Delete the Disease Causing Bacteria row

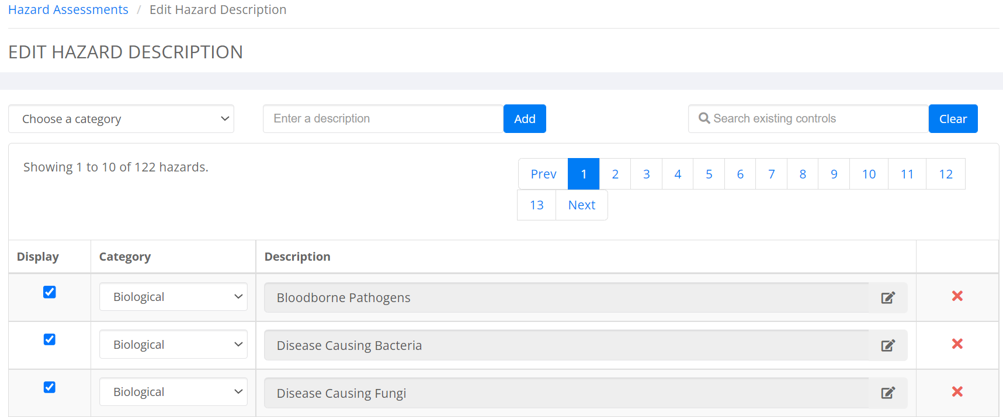click(957, 344)
